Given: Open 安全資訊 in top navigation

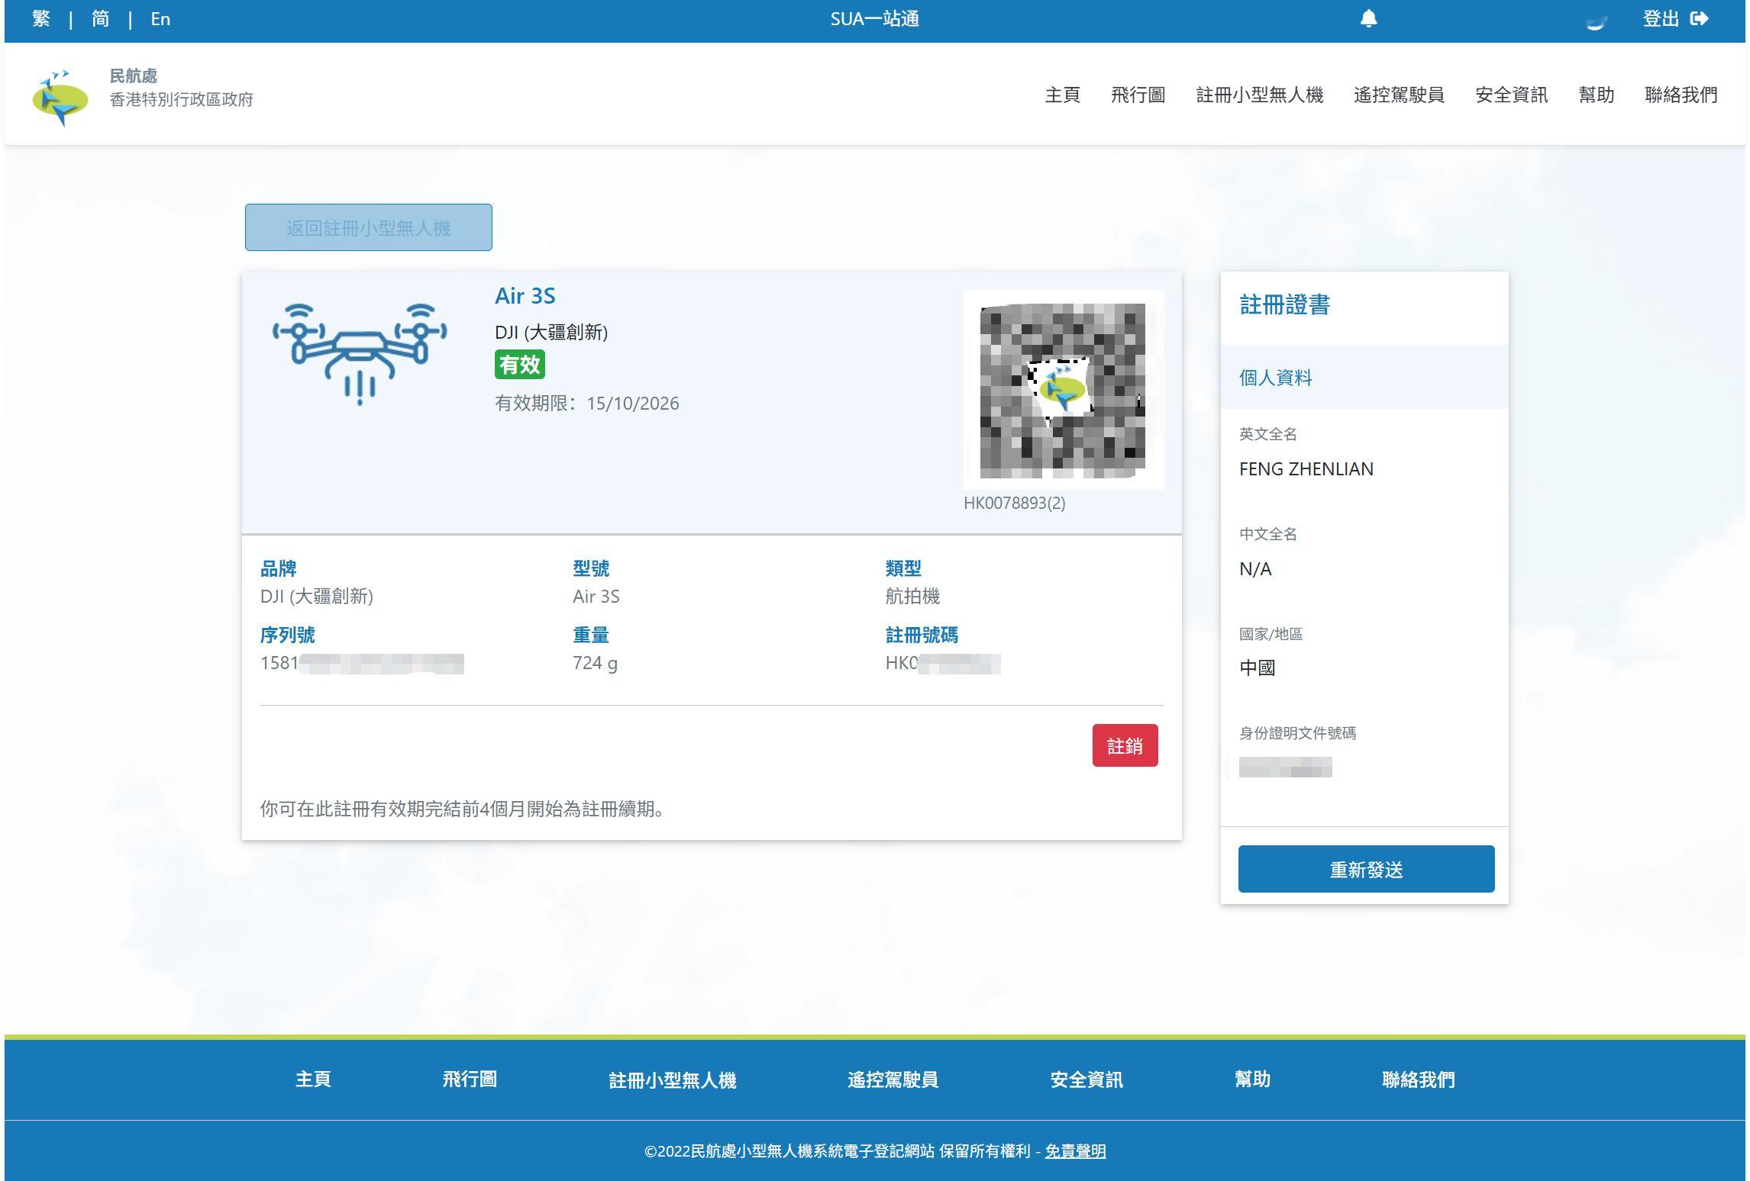Looking at the screenshot, I should click(1511, 95).
